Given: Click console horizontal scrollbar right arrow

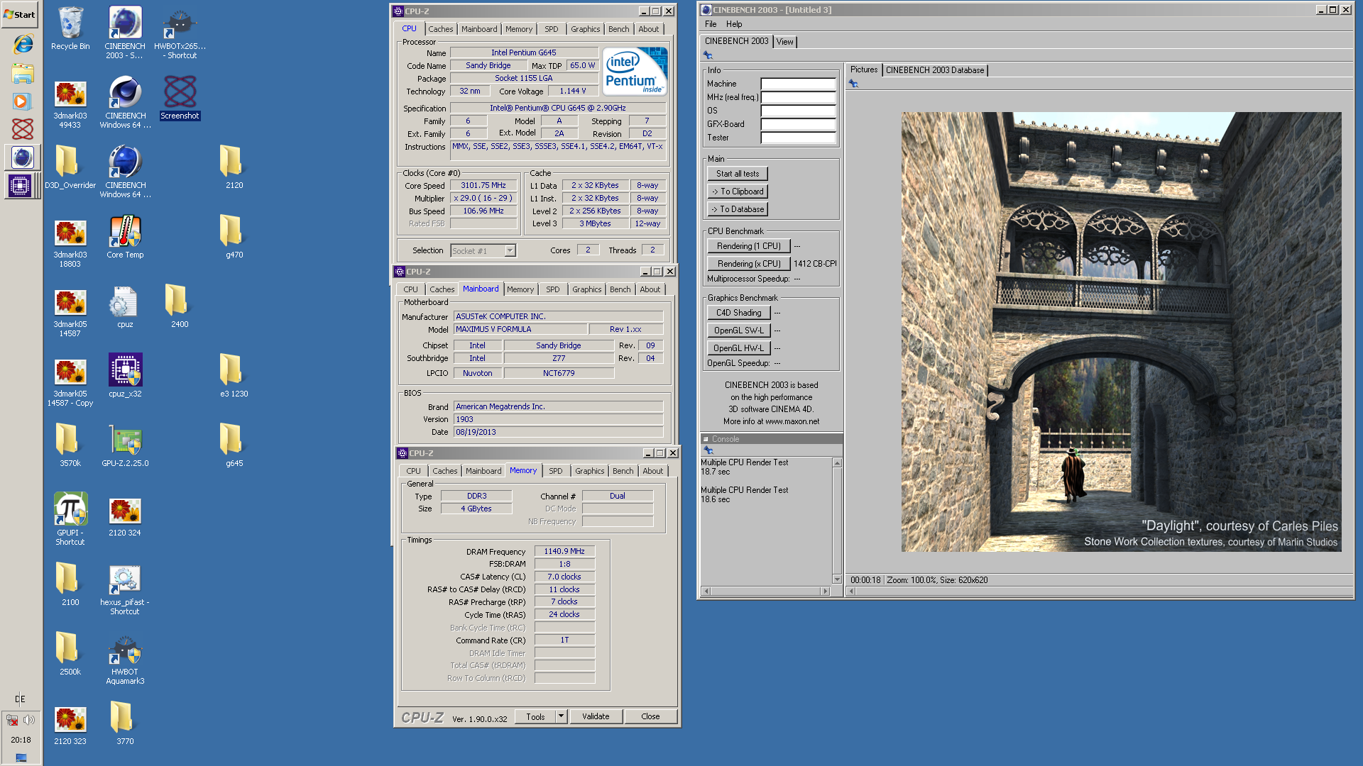Looking at the screenshot, I should click(825, 591).
